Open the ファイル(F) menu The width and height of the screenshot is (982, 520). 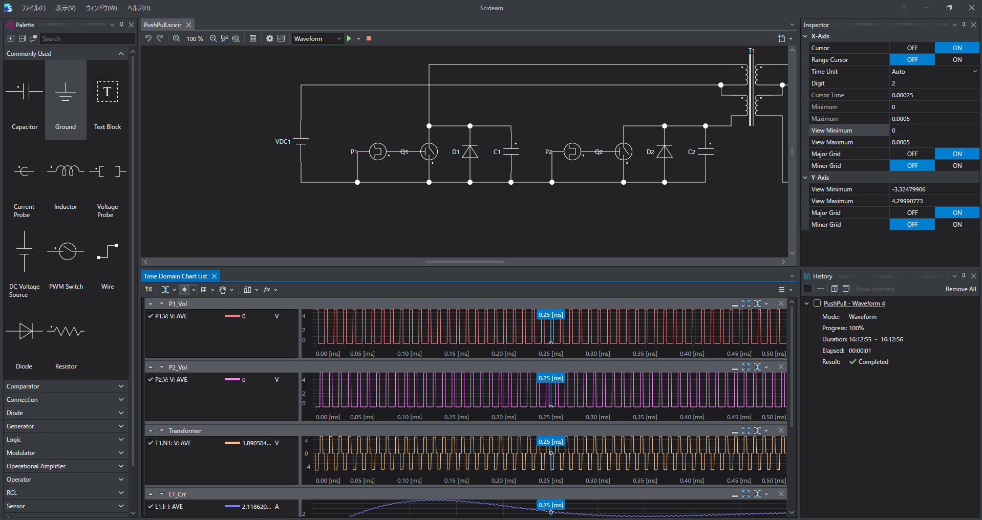coord(33,8)
